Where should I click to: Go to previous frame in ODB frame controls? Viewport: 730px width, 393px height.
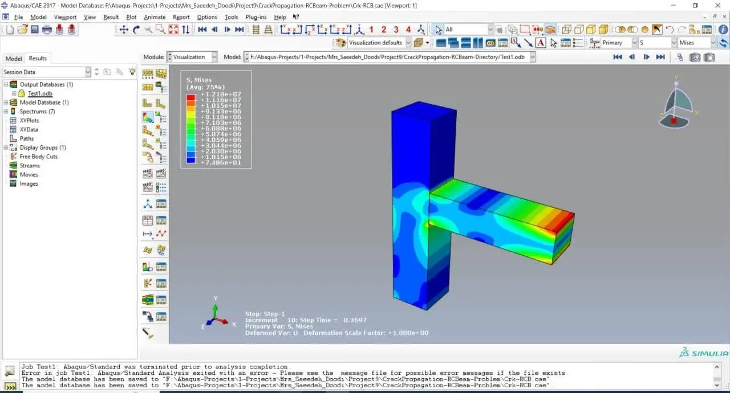coord(632,57)
